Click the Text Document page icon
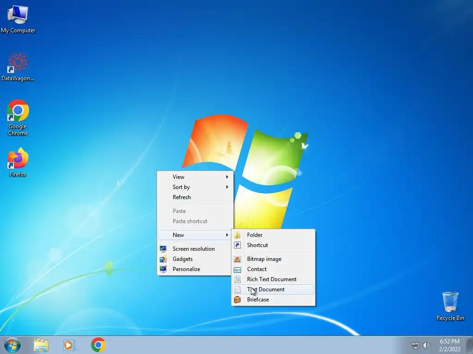The image size is (473, 354). coord(237,289)
